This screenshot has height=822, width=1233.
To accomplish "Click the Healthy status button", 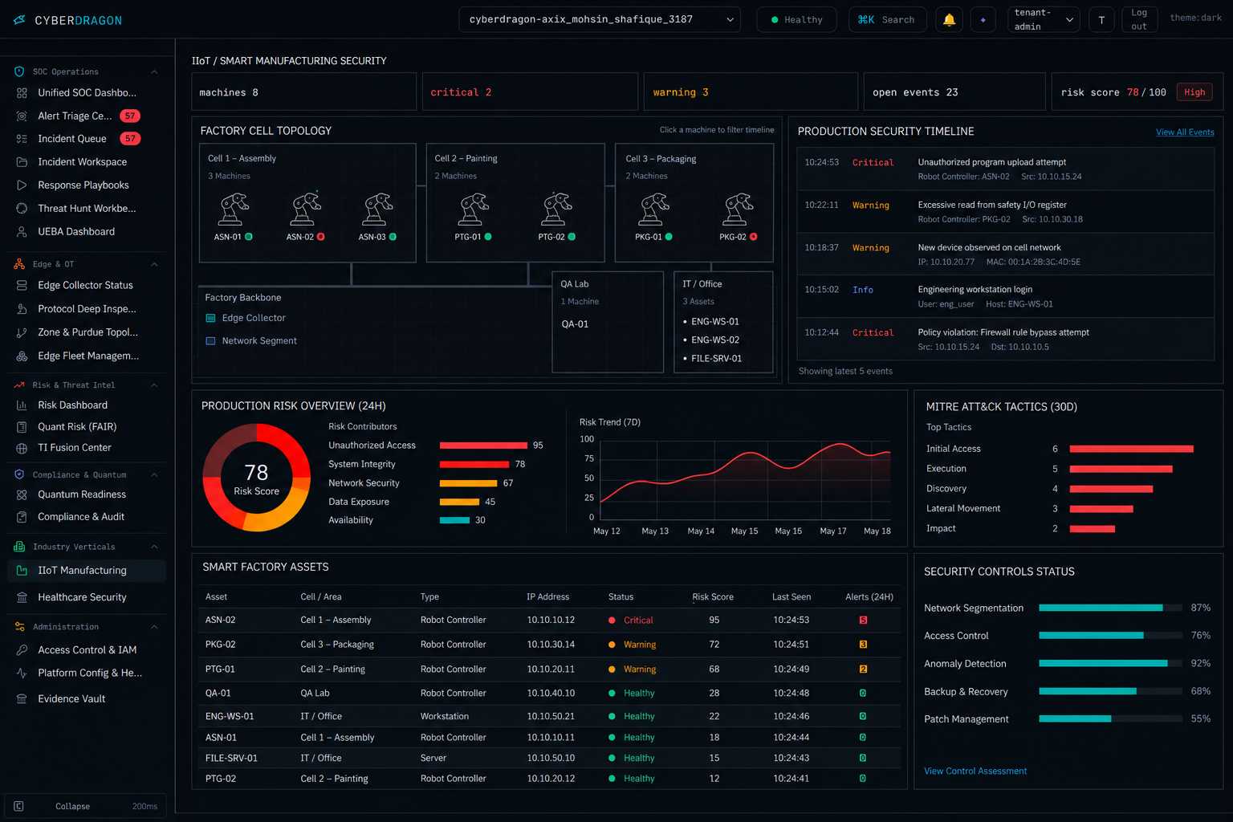I will coord(796,20).
